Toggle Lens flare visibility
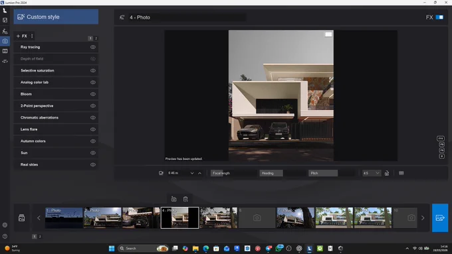Screen dimensions: 452x254 click(x=93, y=130)
